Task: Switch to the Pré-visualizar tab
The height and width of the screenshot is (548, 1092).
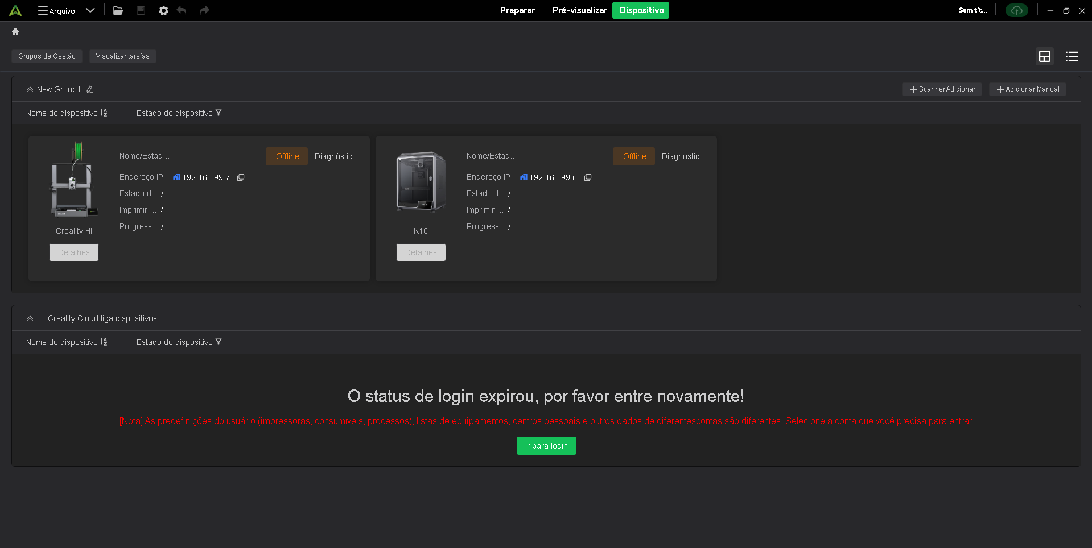Action: click(x=579, y=10)
